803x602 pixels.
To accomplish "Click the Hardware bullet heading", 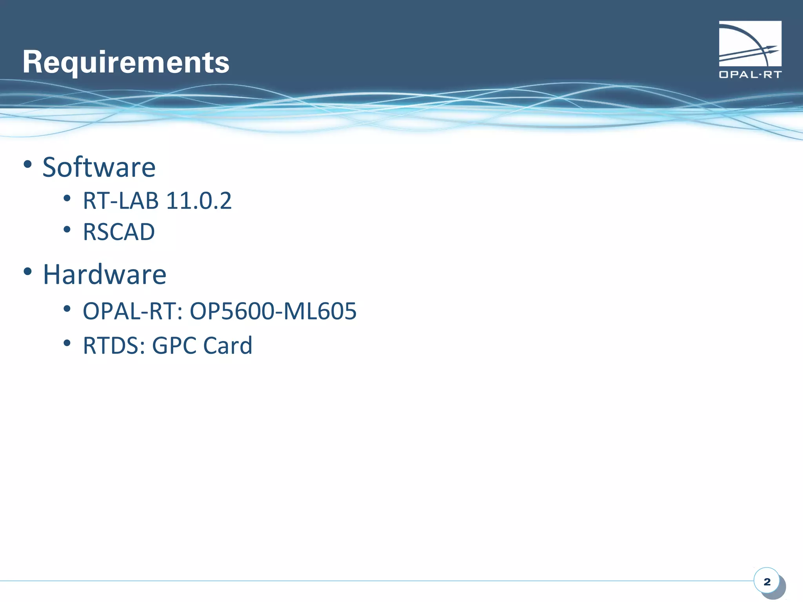I will (x=104, y=274).
